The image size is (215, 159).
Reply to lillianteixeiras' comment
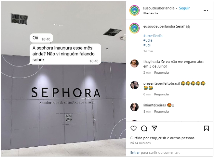(x=162, y=112)
